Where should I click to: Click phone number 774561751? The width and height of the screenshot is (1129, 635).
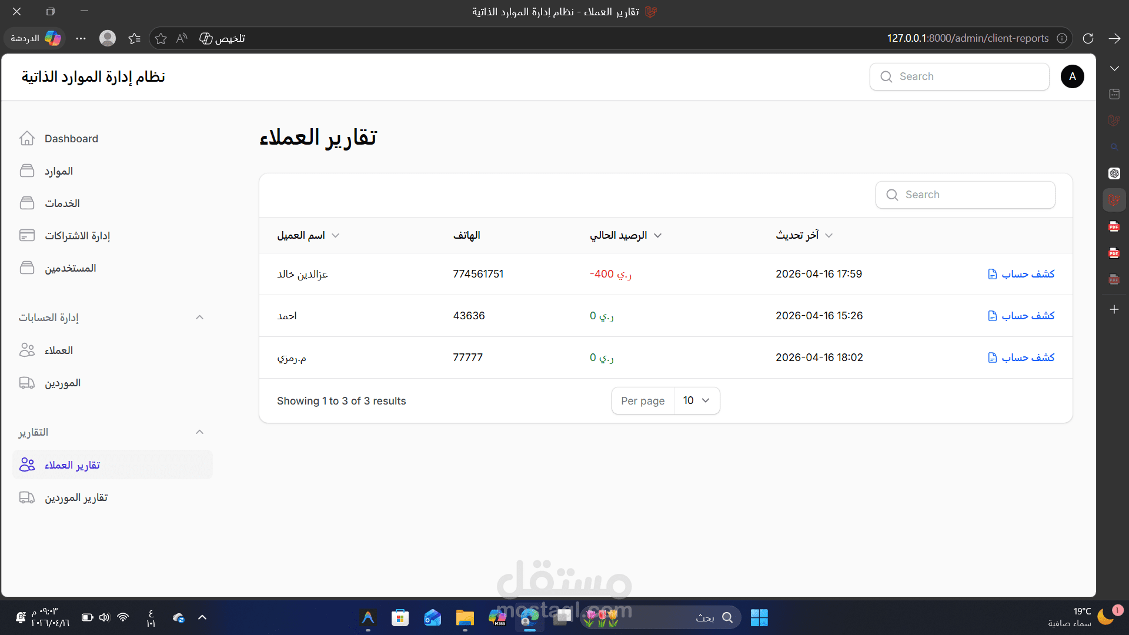(478, 274)
